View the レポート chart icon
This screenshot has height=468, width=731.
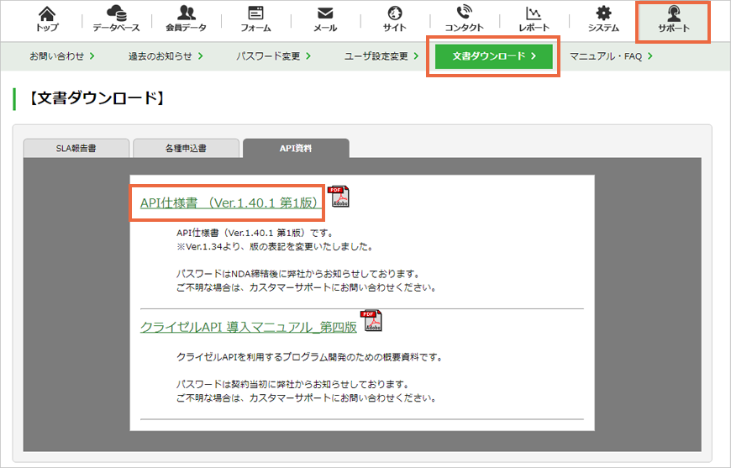coord(534,13)
